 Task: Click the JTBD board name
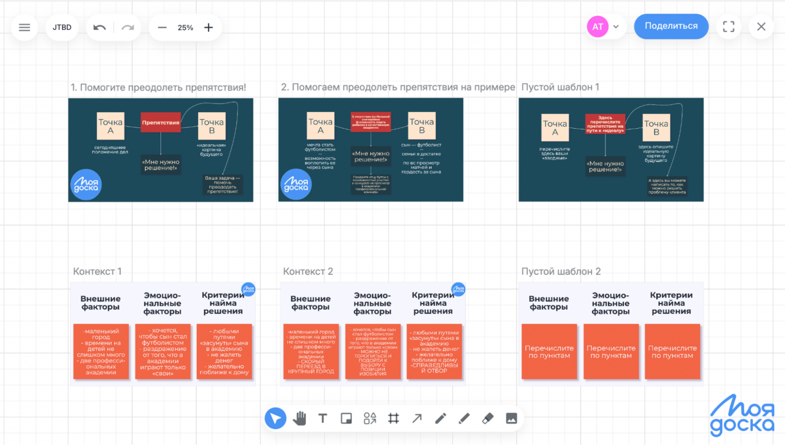coord(62,27)
